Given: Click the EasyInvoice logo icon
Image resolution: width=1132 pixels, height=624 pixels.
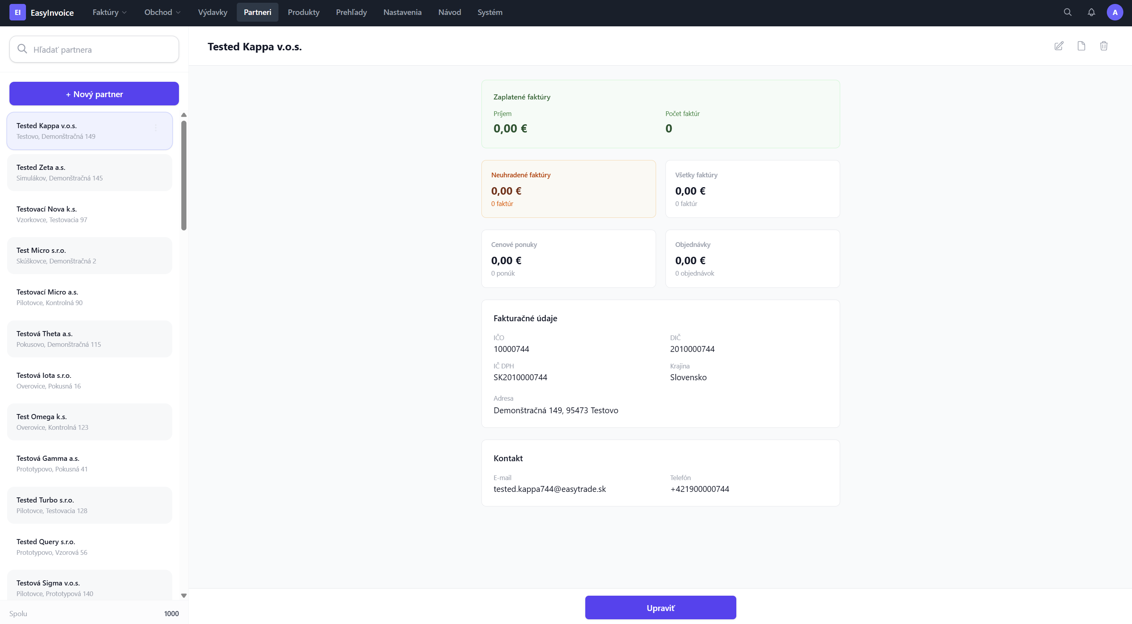Looking at the screenshot, I should [x=18, y=12].
